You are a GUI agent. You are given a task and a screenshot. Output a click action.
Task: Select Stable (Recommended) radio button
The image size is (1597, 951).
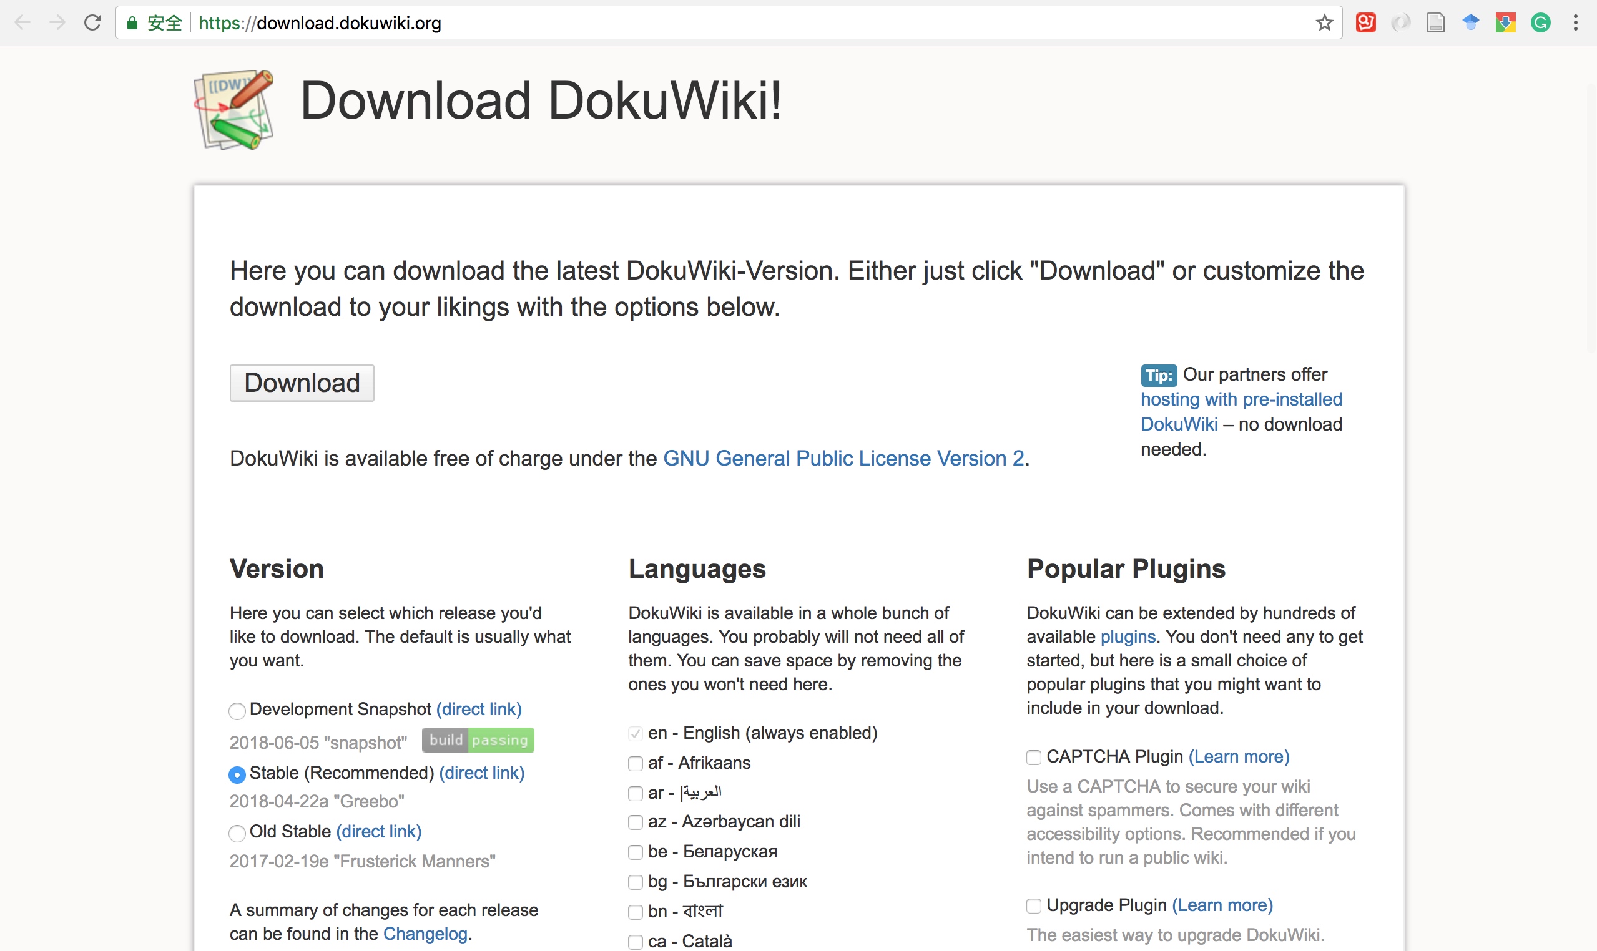point(237,774)
